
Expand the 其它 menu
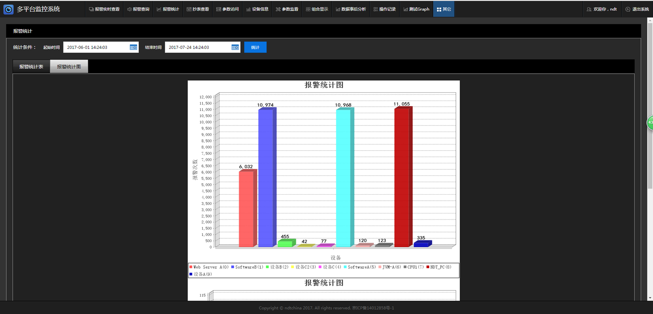444,9
